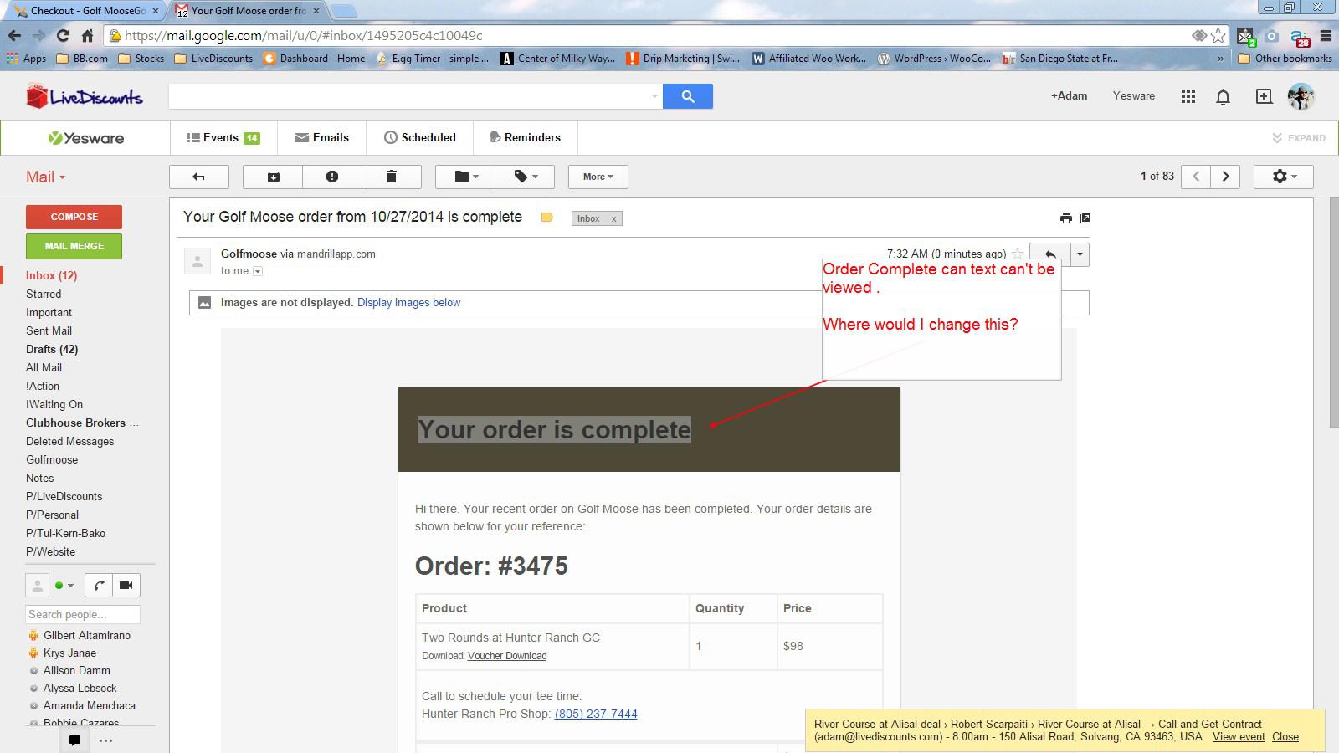Click the blue search button
1339x753 pixels.
pyautogui.click(x=688, y=96)
